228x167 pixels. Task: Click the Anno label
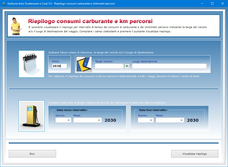pyautogui.click(x=56, y=61)
